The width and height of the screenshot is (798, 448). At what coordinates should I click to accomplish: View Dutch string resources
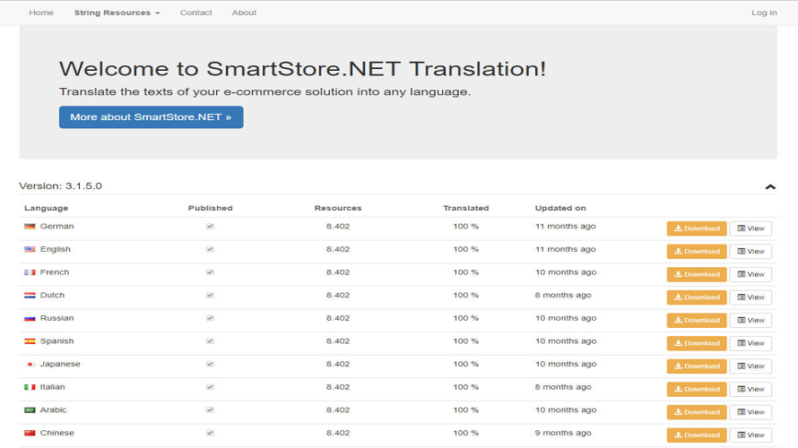[x=750, y=297]
